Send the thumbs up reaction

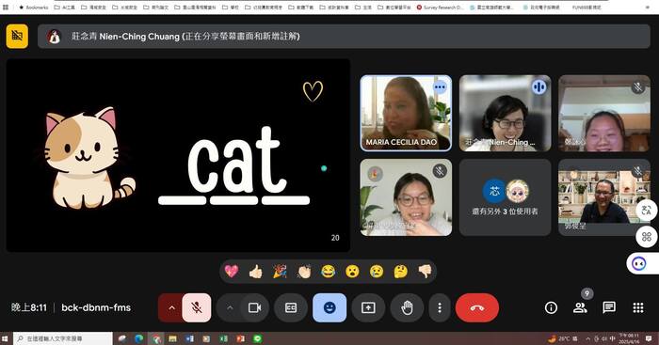click(x=255, y=272)
